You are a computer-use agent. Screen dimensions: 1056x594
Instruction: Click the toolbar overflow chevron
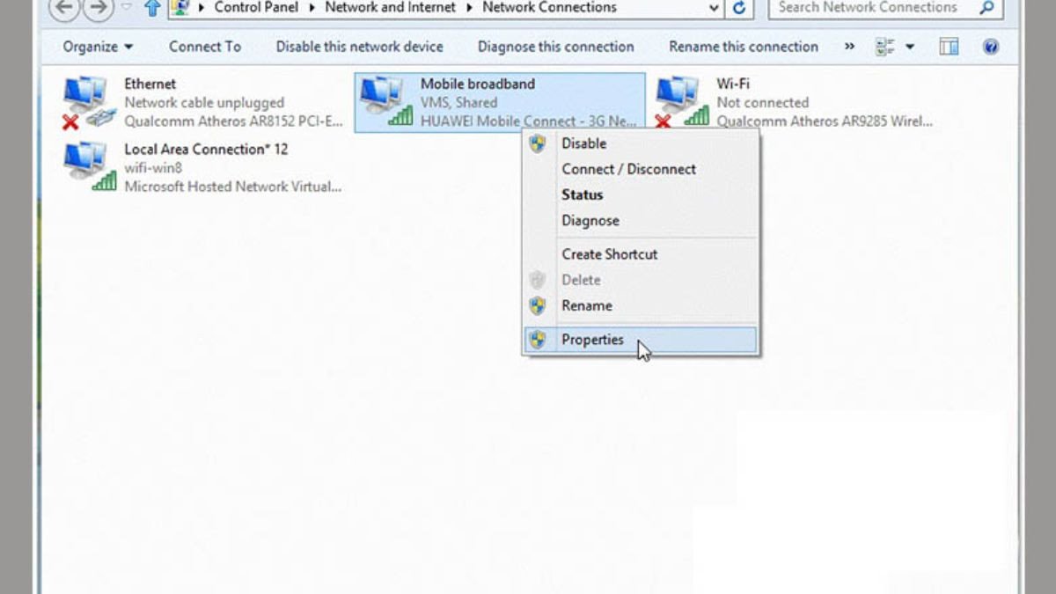[847, 47]
